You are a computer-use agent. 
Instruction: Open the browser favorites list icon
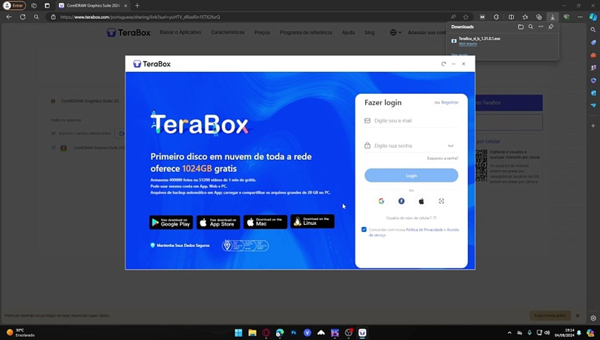tap(525, 17)
